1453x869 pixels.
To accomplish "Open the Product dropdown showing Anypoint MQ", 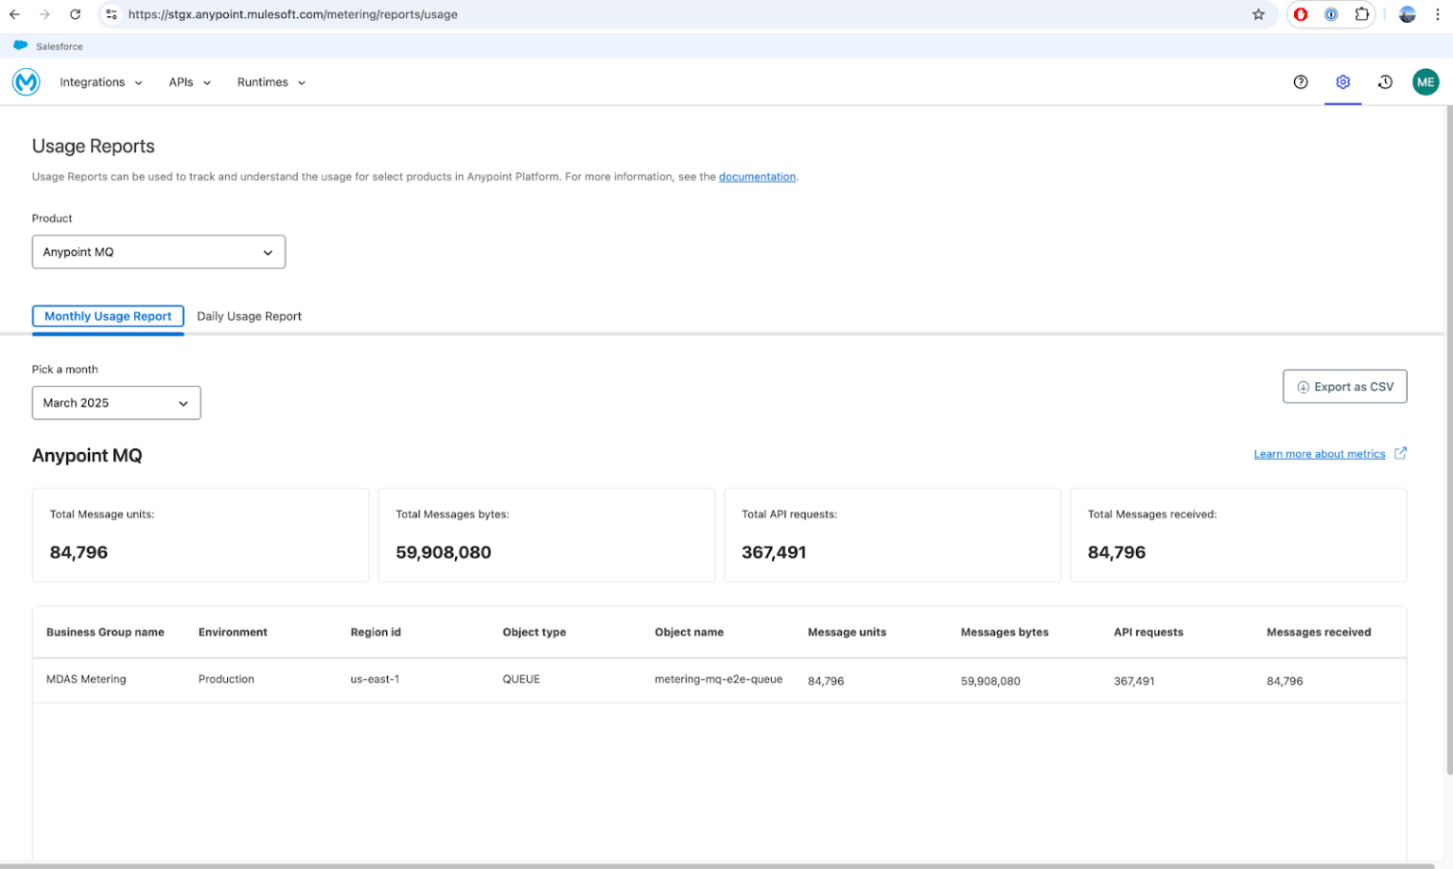I will [158, 252].
